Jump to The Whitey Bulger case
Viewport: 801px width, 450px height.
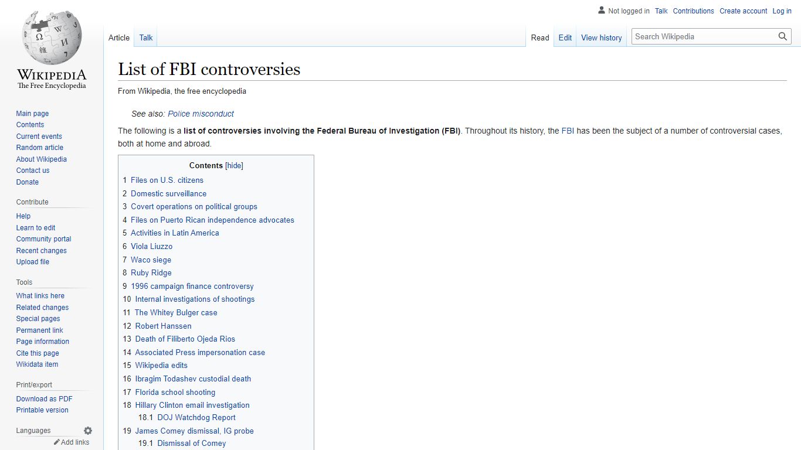(x=176, y=312)
